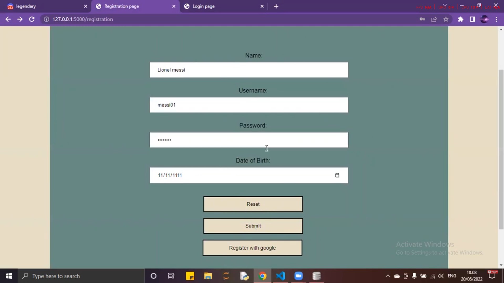Open File Explorer from the taskbar

pos(208,276)
